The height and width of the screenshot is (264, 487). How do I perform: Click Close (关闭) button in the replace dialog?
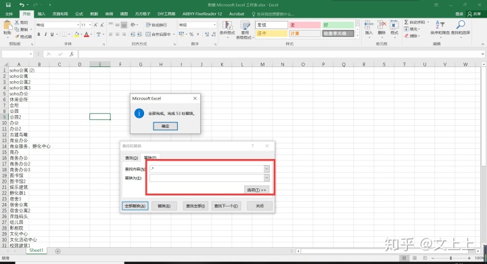[x=260, y=206]
